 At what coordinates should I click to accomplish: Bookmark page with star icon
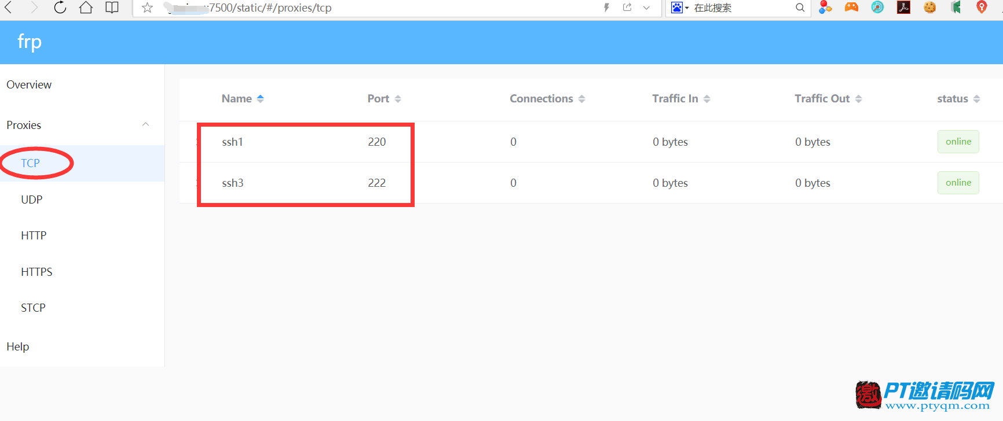pyautogui.click(x=147, y=8)
